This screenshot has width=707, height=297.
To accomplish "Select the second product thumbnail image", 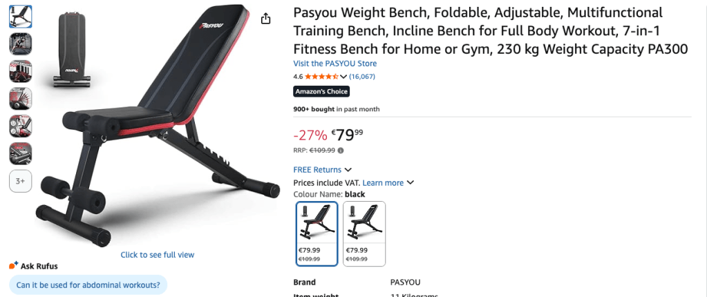I will [21, 44].
